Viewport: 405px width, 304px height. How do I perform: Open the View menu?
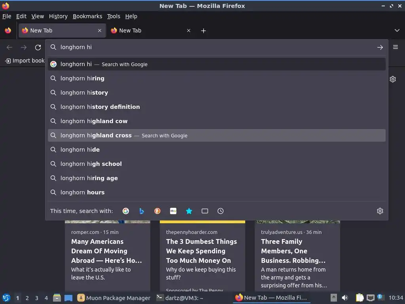38,16
